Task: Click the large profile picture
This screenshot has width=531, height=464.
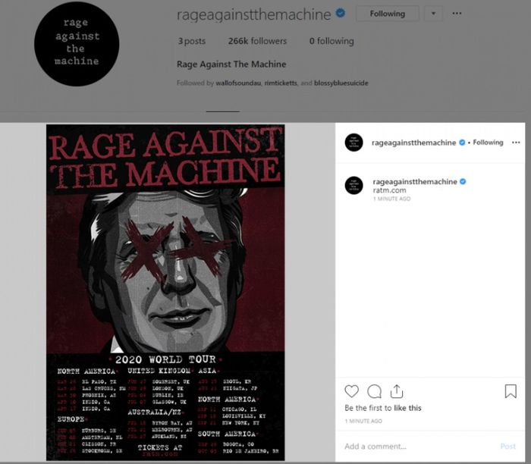Action: [x=77, y=44]
